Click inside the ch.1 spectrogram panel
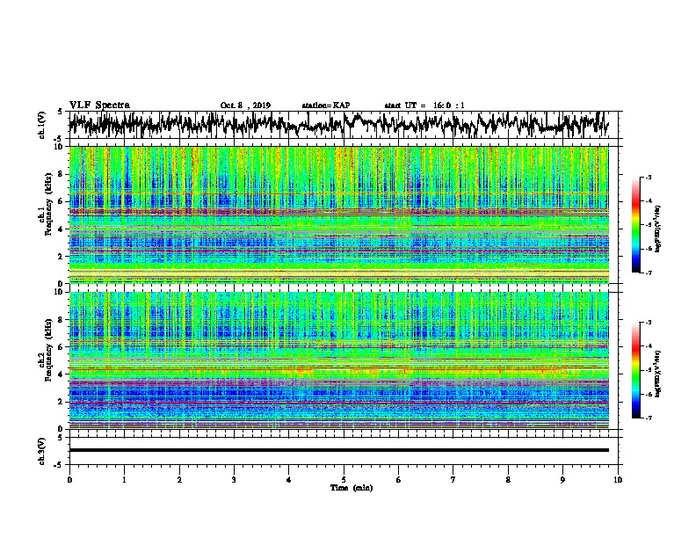Viewport: 696px width, 538px height. [339, 214]
